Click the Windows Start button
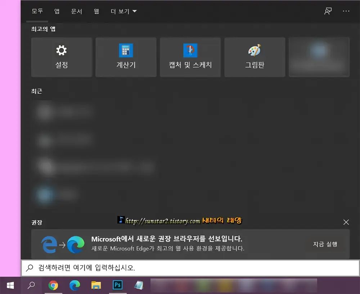The image size is (360, 294). (x=10, y=285)
